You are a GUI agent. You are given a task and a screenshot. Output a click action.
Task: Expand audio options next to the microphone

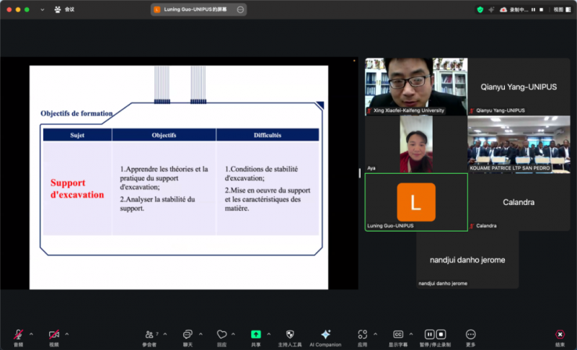(31, 334)
